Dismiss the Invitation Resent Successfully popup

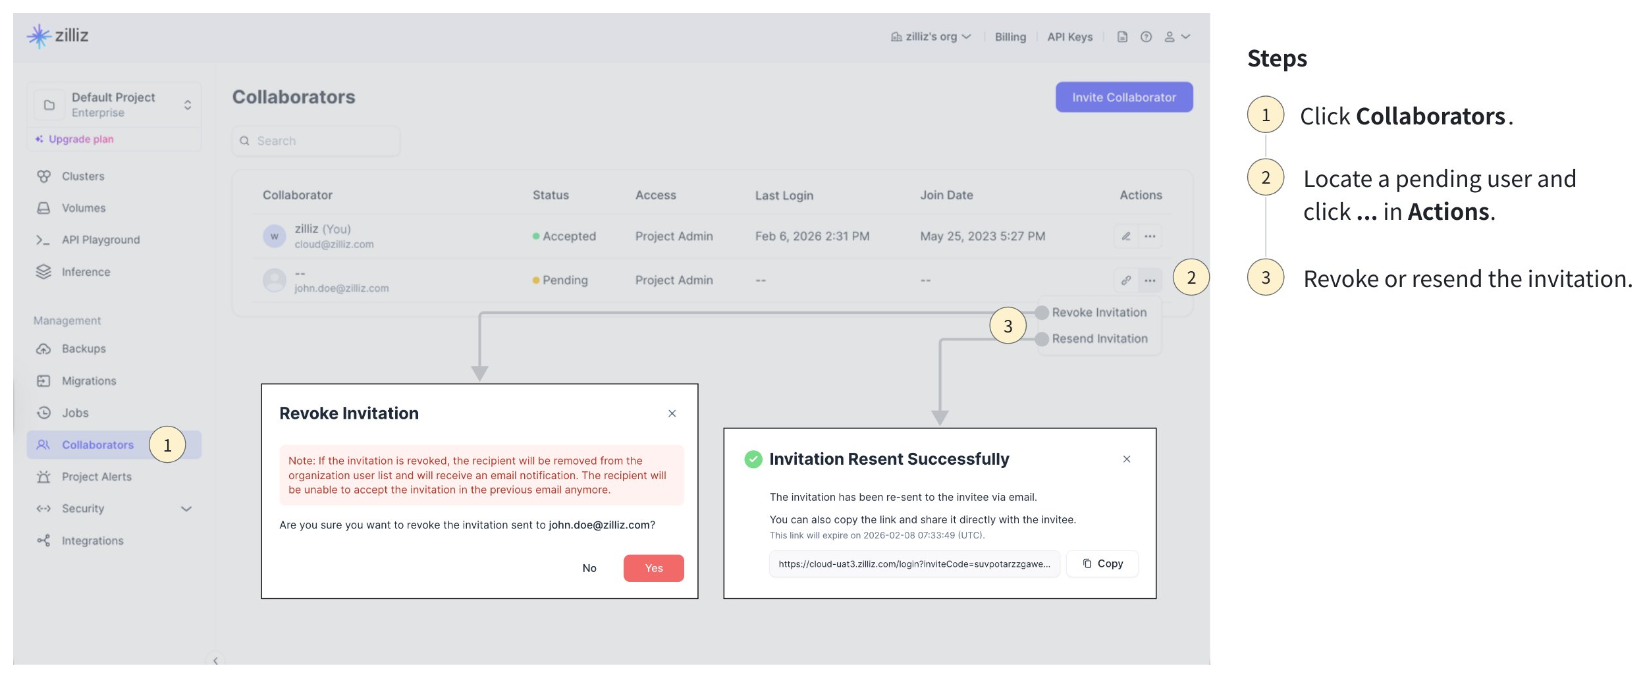point(1126,459)
